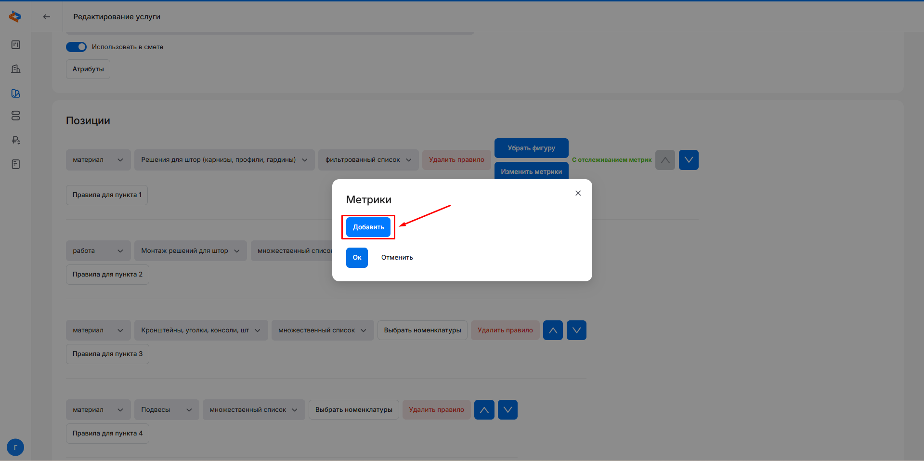Open Правила для пункта 3
The image size is (924, 461).
tap(107, 354)
